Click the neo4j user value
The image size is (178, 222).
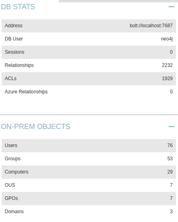167,39
